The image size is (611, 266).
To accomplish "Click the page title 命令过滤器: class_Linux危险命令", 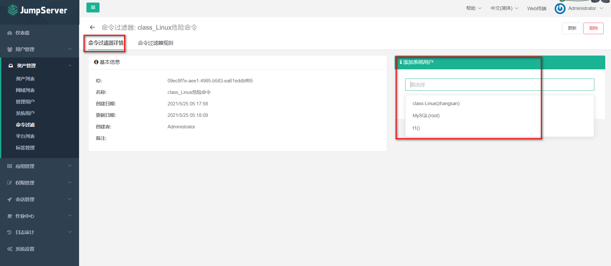I will [149, 27].
